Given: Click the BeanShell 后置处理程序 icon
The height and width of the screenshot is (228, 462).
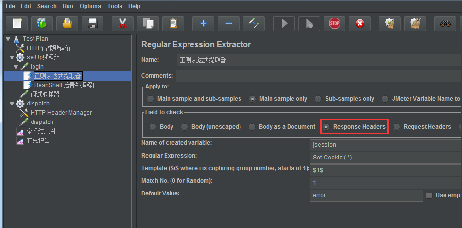Looking at the screenshot, I should tap(27, 85).
